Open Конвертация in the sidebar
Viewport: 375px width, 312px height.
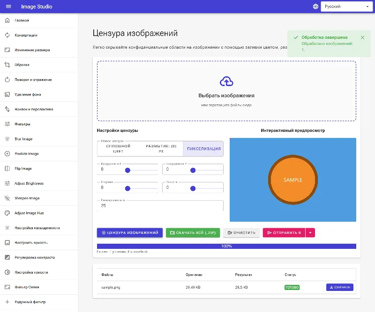pyautogui.click(x=39, y=35)
